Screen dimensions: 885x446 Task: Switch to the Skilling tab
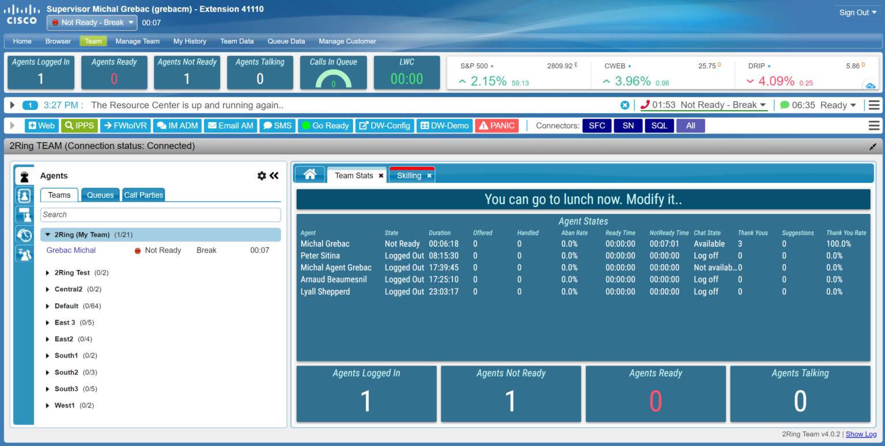pos(409,175)
